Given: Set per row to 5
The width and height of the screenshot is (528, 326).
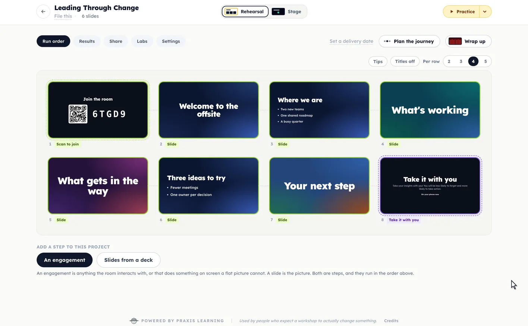Looking at the screenshot, I should pos(485,61).
